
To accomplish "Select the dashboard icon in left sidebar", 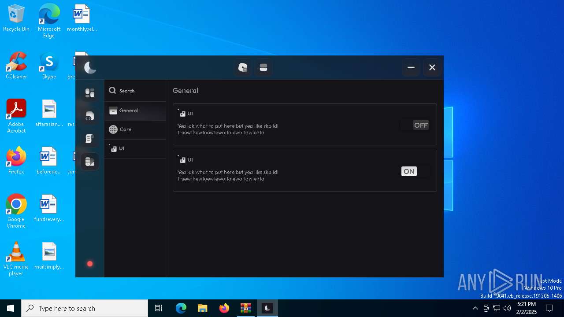I will coord(90,93).
